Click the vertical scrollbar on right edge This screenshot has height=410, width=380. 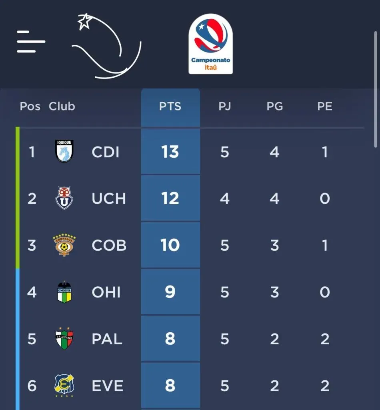click(x=376, y=89)
